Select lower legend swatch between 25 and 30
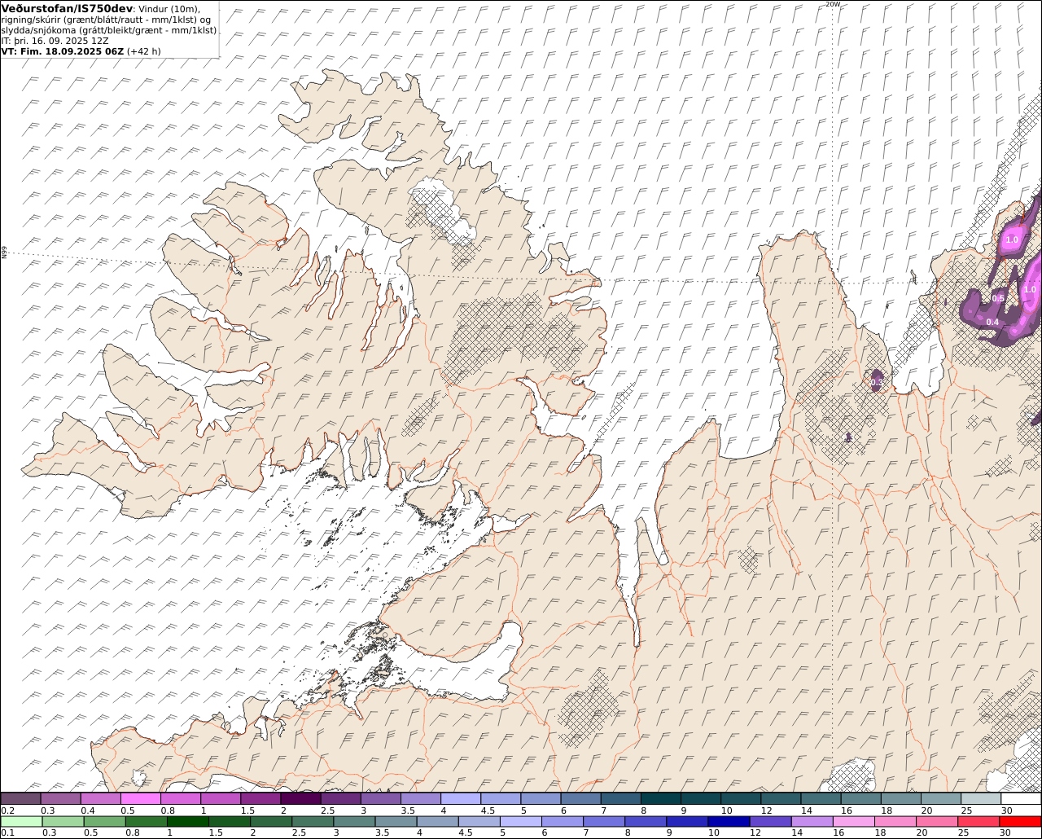Screen dimensions: 1042x839 point(977,821)
